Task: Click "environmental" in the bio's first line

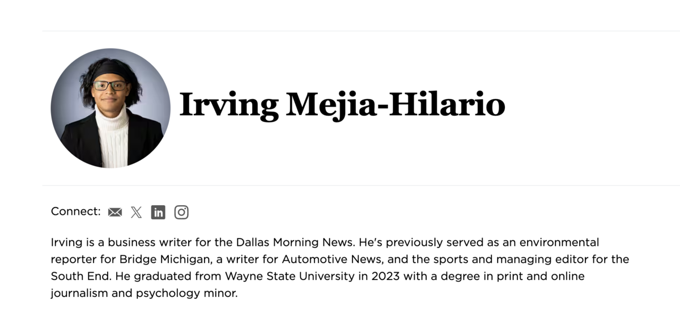Action: coord(555,243)
